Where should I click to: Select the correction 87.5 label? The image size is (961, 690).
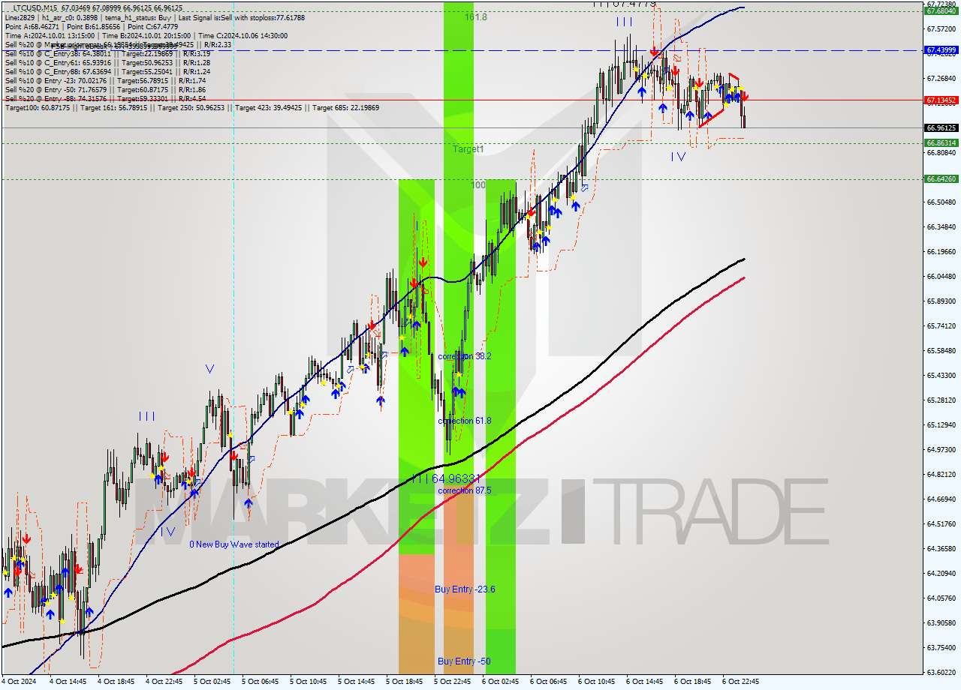tap(465, 490)
